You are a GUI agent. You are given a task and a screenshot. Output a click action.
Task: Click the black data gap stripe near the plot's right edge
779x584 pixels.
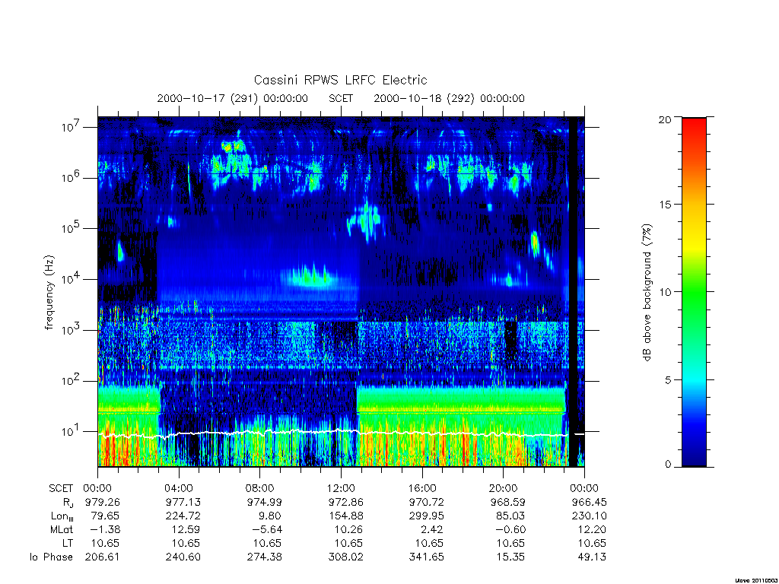pyautogui.click(x=573, y=291)
